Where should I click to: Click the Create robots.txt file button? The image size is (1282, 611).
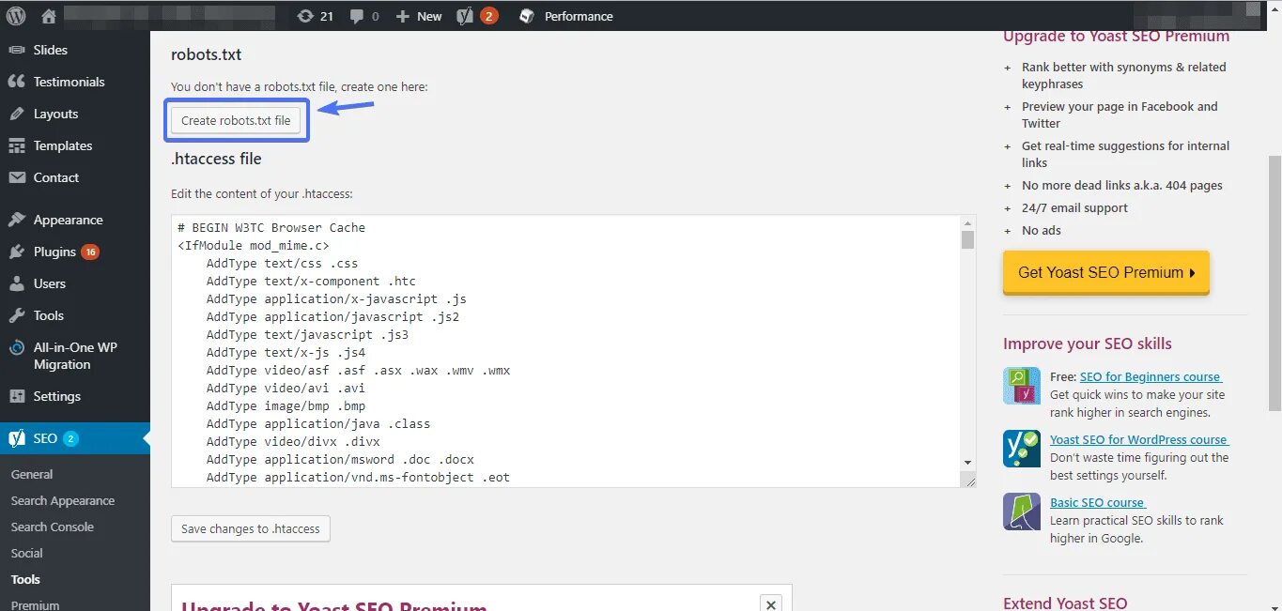click(x=236, y=120)
